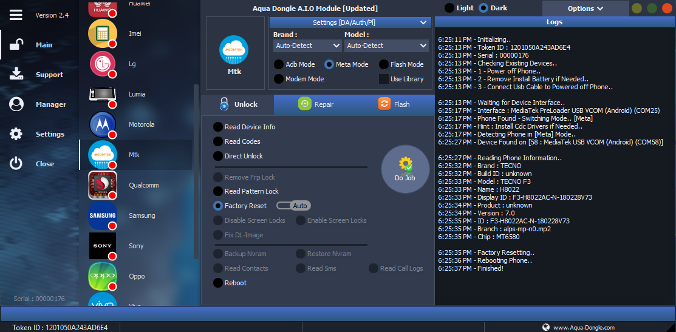Click the green window circle button
Screen dimensions: 676x332
tap(652, 8)
